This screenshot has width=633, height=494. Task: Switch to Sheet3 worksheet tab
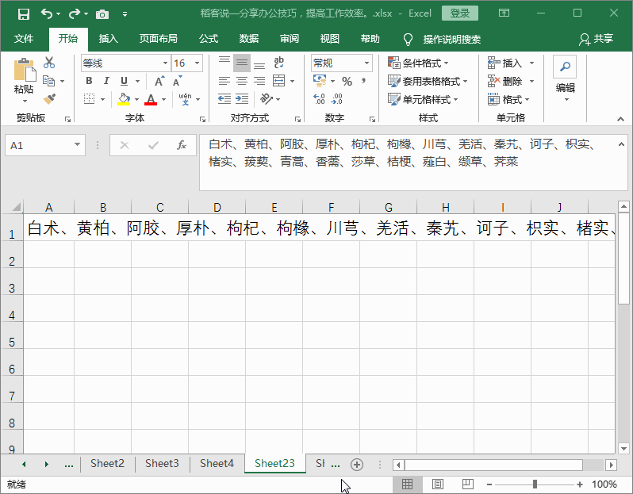point(162,464)
